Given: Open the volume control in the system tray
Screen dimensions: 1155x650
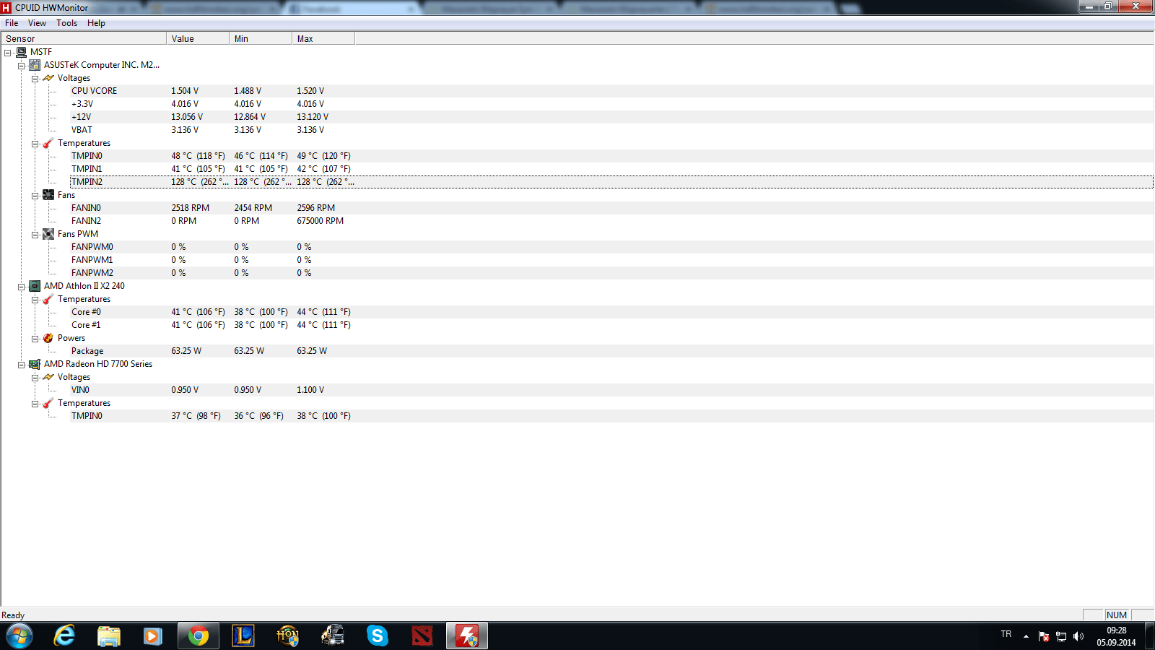Looking at the screenshot, I should 1080,636.
